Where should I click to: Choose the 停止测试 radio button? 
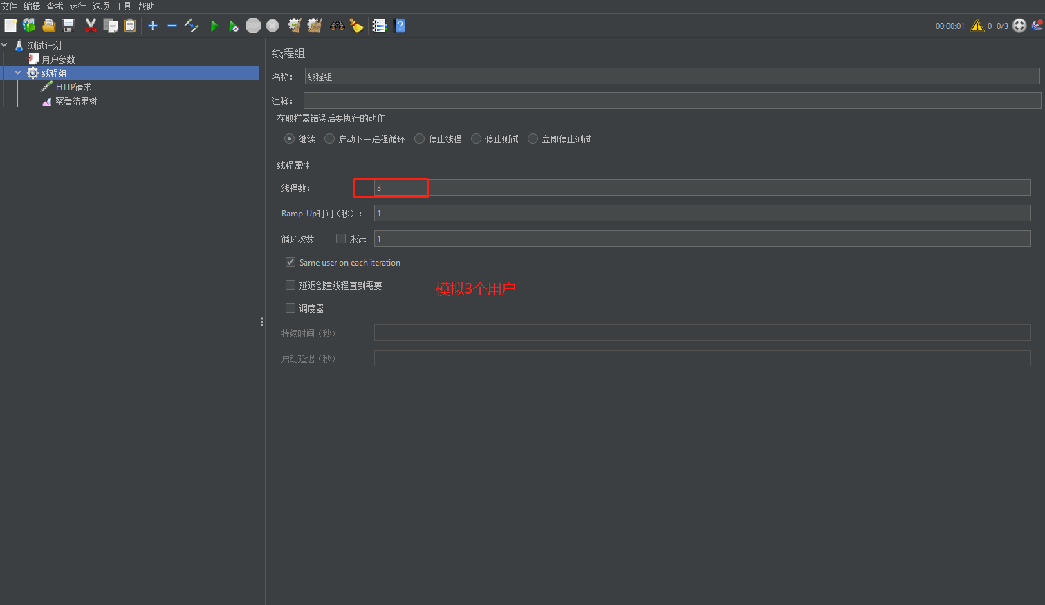(x=476, y=139)
